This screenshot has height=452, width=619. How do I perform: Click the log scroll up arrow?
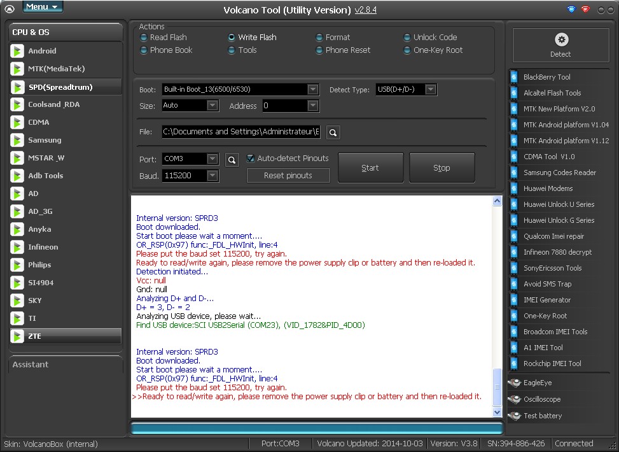pyautogui.click(x=497, y=201)
